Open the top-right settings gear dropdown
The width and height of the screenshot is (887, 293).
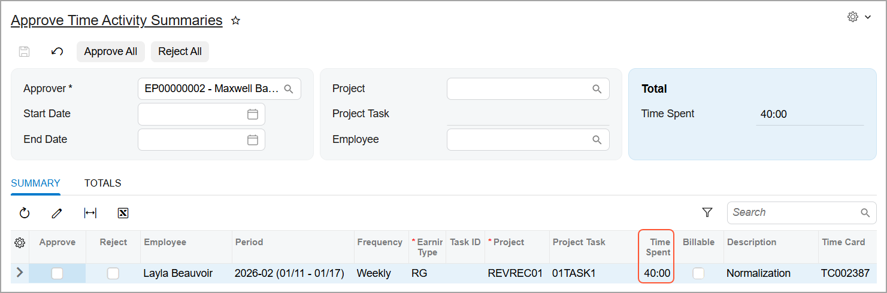click(x=859, y=17)
